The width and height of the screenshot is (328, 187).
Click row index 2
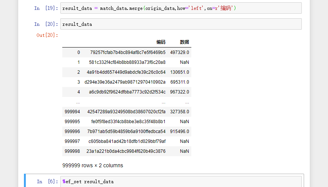coord(79,72)
